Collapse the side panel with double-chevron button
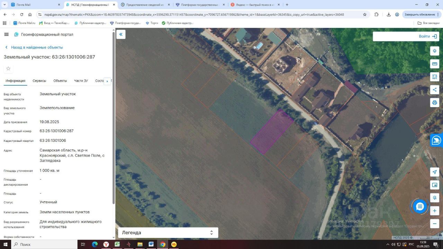The image size is (443, 249). click(121, 34)
